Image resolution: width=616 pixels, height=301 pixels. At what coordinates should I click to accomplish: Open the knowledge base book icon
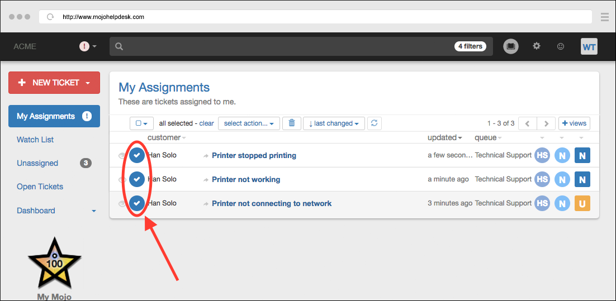(x=510, y=46)
